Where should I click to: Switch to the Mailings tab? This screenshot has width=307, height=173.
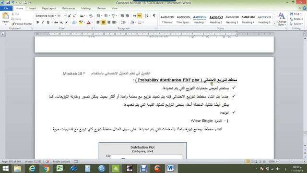pyautogui.click(x=86, y=8)
